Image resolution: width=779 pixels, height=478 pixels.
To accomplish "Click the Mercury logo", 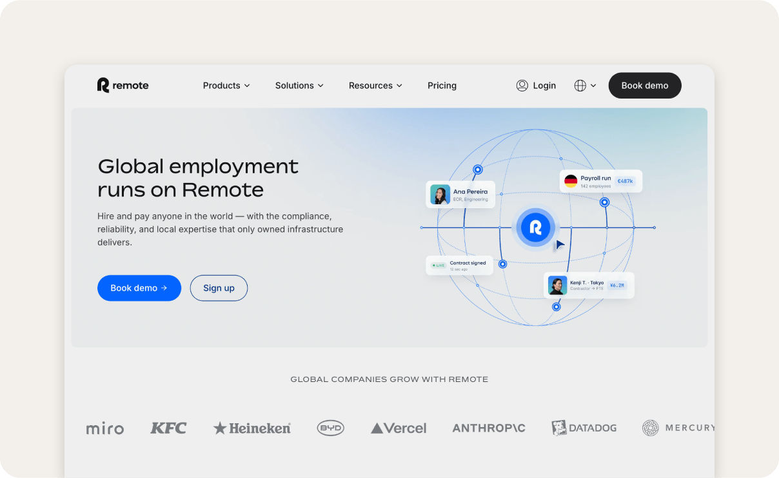I will [678, 428].
